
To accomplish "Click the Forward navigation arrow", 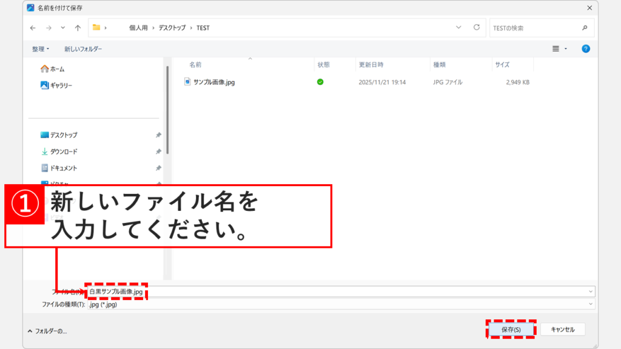I will 48,27.
